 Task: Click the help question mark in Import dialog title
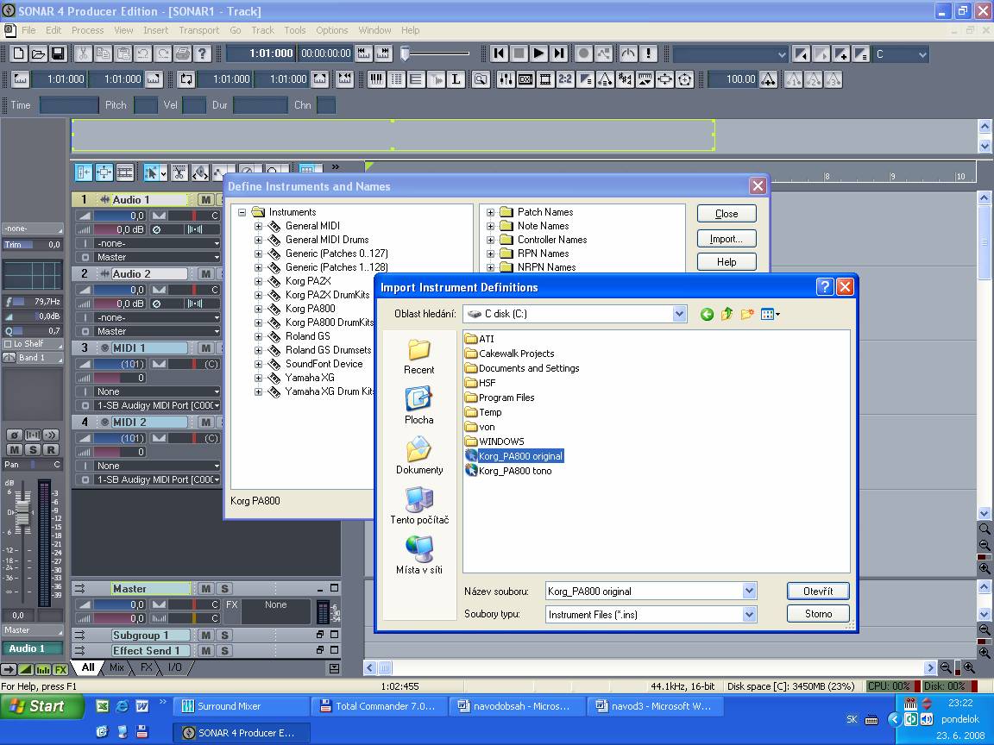coord(824,287)
